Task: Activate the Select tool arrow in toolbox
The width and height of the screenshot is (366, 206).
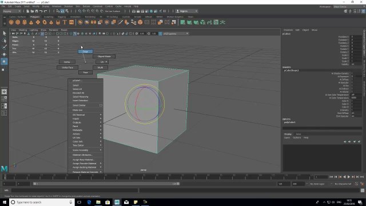Action: tap(4, 33)
